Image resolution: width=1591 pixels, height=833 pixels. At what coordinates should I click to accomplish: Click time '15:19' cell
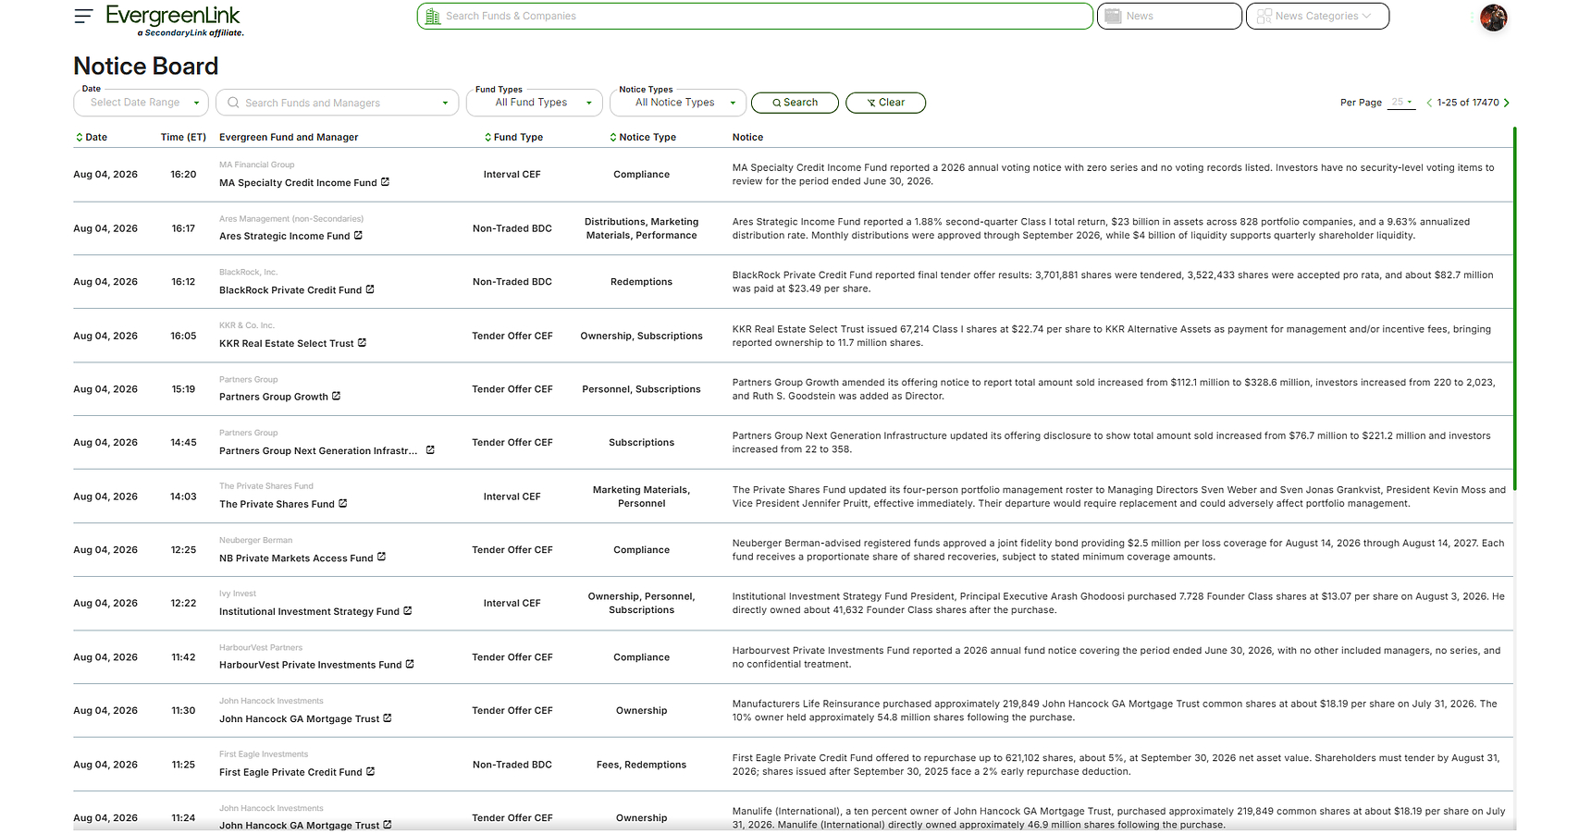183,389
